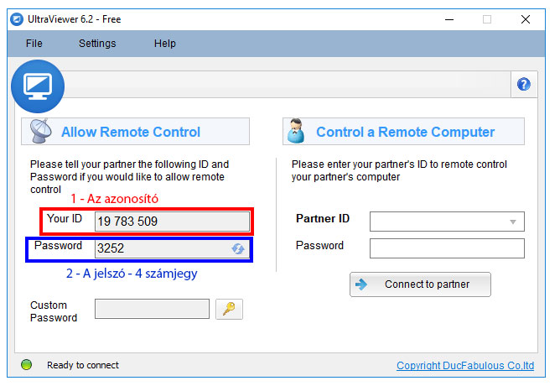Click the satellite dish icon
560x386 pixels.
[42, 132]
